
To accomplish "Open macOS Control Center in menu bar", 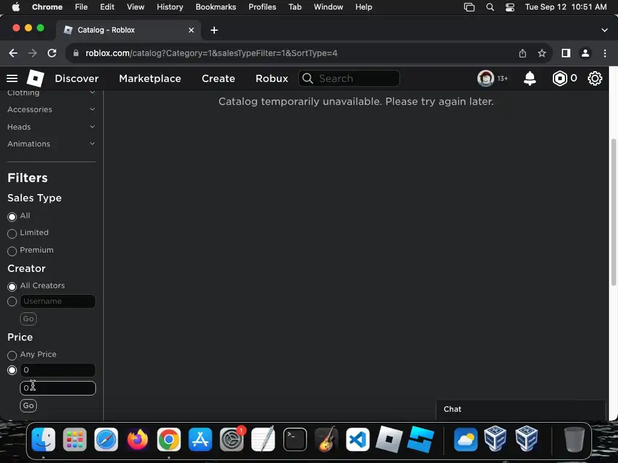I will [x=509, y=7].
